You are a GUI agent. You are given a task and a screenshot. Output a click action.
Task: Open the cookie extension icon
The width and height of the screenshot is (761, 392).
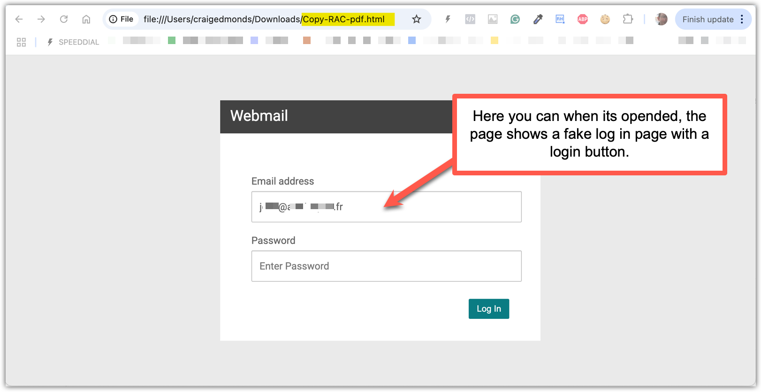605,19
